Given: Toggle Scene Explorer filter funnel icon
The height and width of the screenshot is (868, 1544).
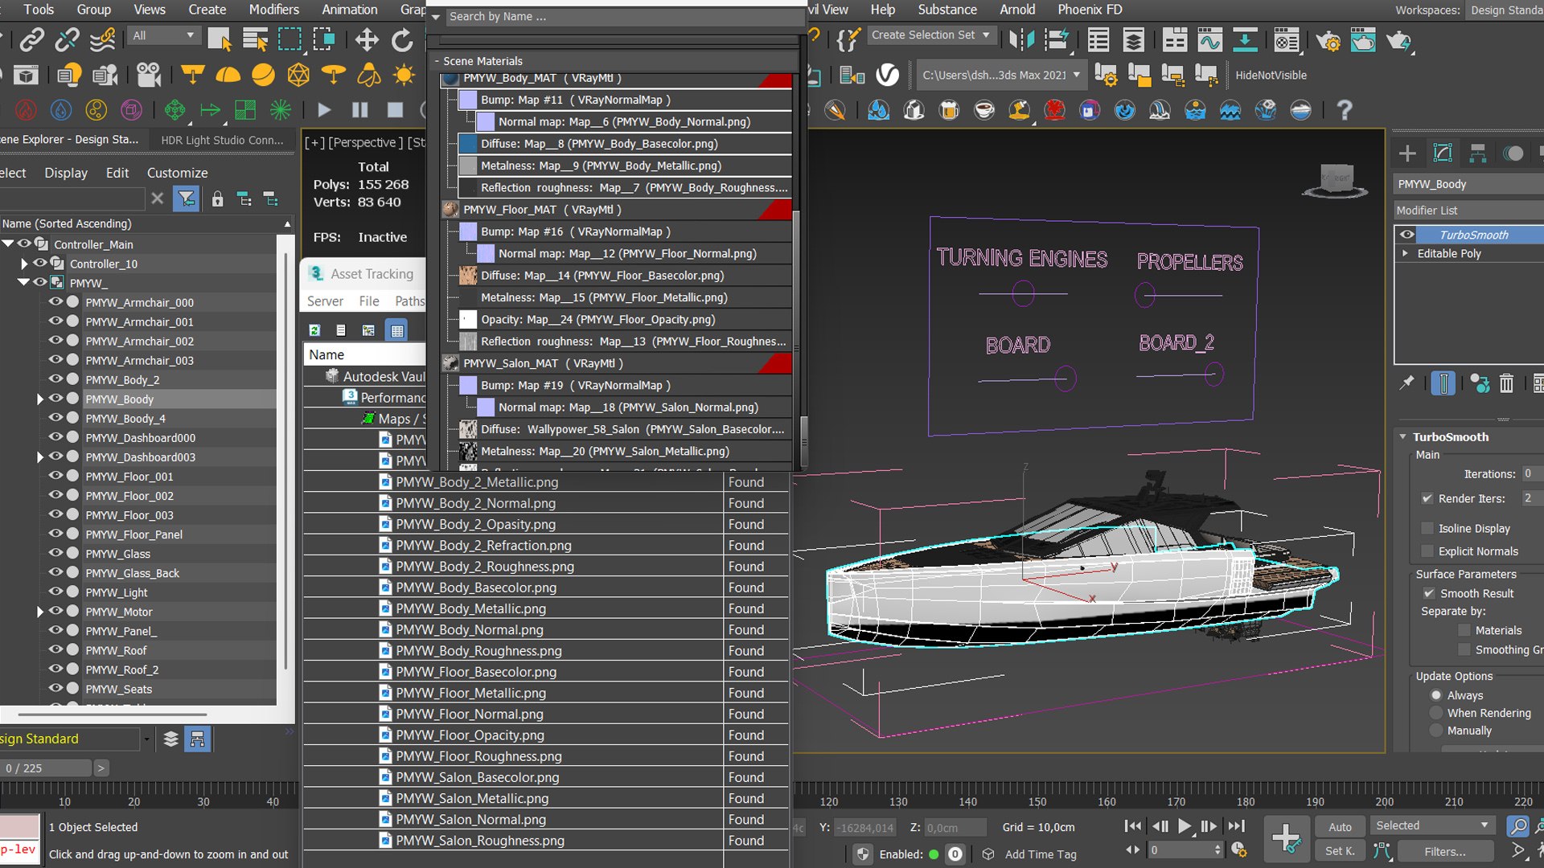Looking at the screenshot, I should pyautogui.click(x=187, y=199).
